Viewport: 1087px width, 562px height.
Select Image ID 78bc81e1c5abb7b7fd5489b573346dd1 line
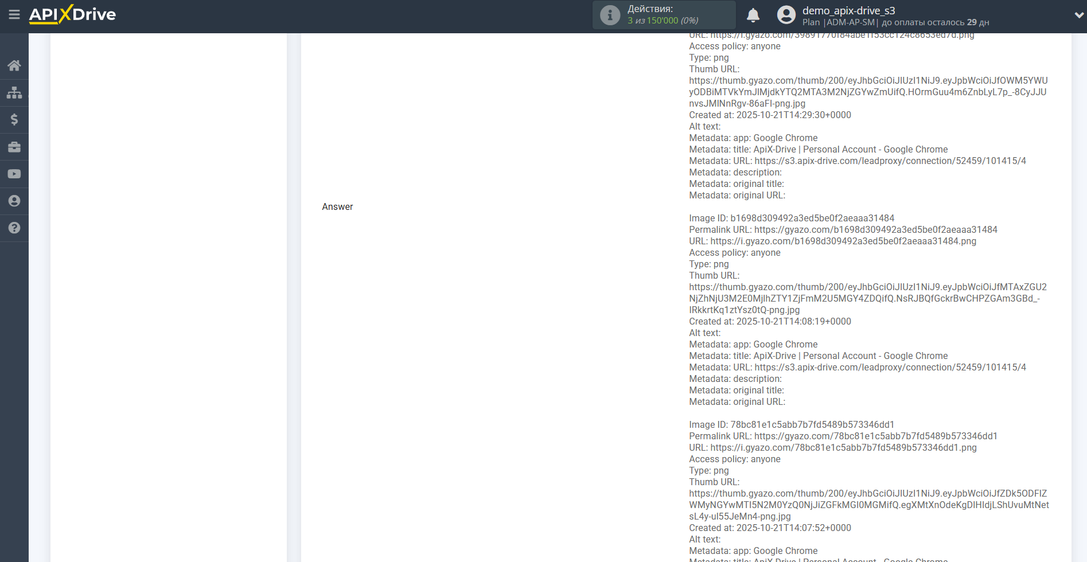(792, 424)
